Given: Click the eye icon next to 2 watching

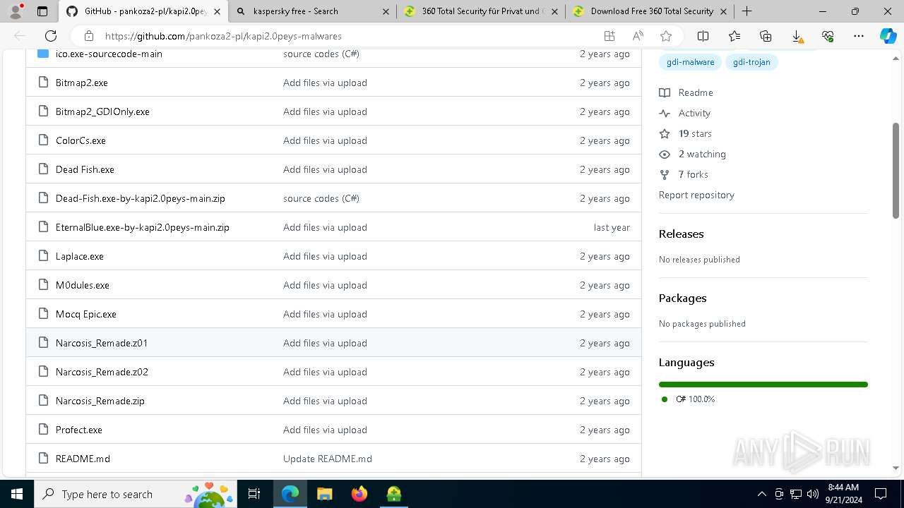Looking at the screenshot, I should point(665,154).
